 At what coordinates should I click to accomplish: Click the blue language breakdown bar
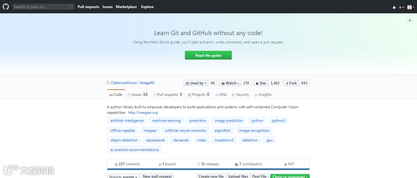coord(208,169)
